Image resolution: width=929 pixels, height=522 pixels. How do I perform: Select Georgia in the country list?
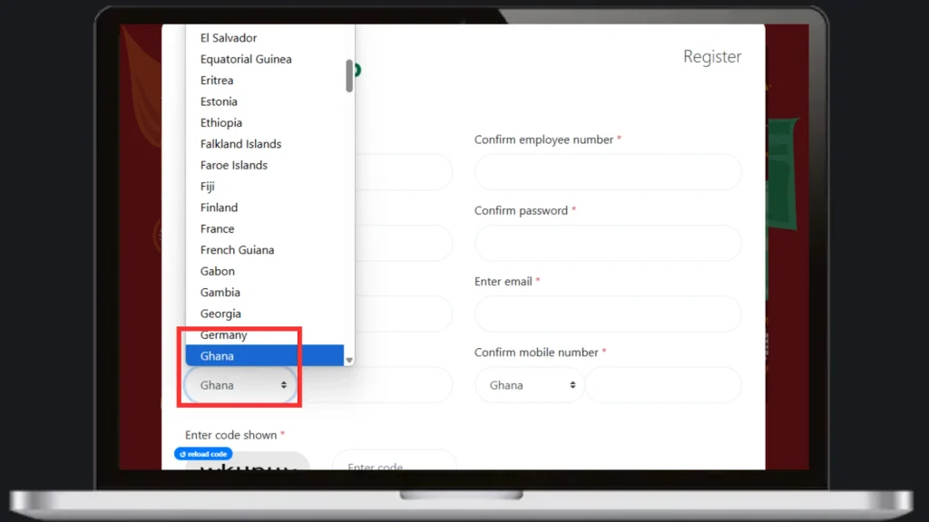(220, 314)
